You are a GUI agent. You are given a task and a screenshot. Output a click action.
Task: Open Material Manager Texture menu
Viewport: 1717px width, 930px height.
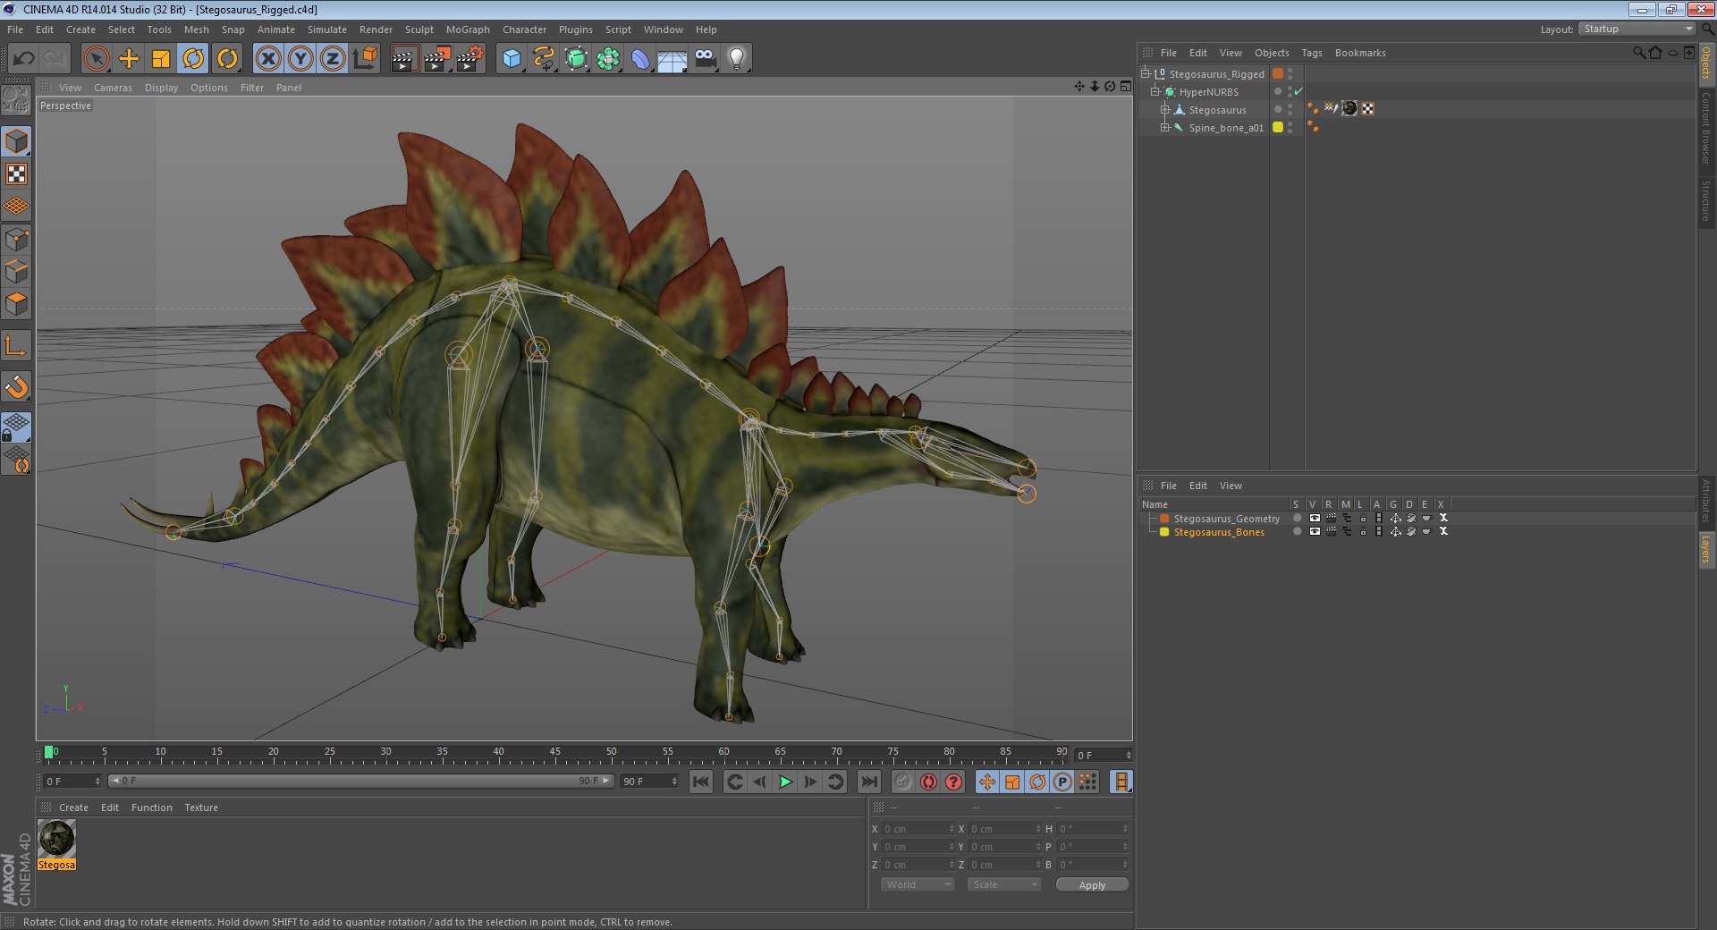pyautogui.click(x=201, y=807)
